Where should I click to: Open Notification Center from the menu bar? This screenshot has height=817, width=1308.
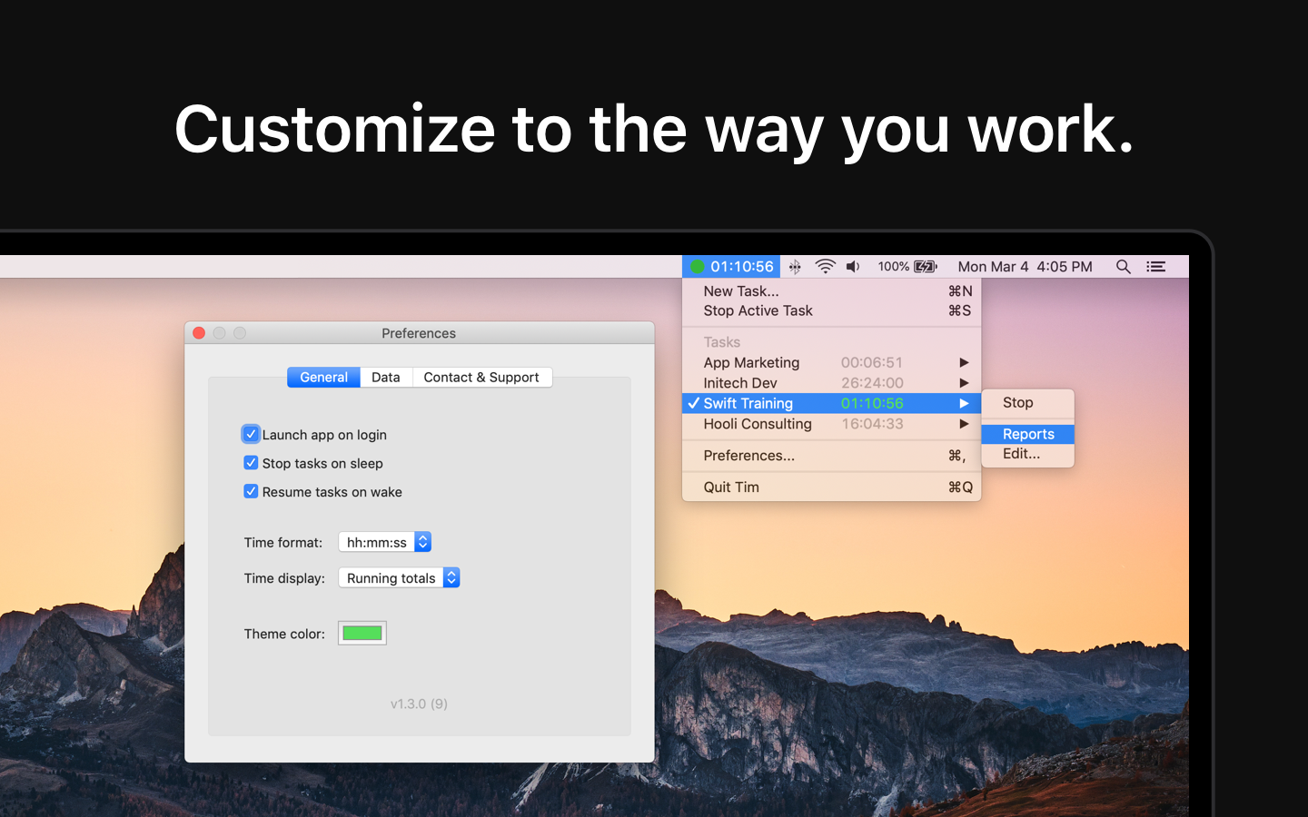pos(1155,266)
